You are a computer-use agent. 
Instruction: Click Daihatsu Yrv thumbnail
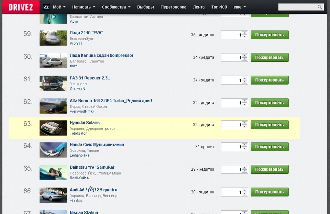[53, 173]
